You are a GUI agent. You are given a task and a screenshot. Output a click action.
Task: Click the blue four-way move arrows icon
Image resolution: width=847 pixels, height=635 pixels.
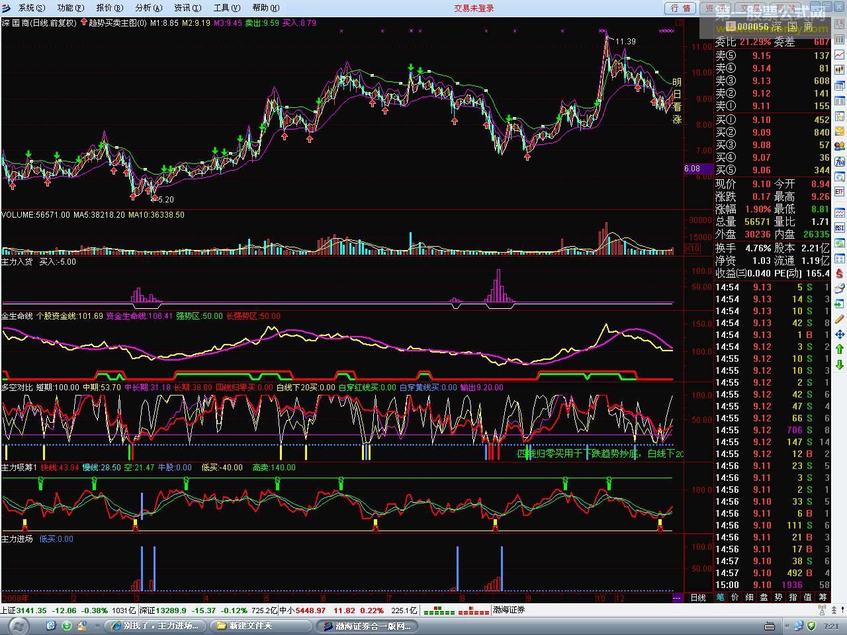click(840, 334)
